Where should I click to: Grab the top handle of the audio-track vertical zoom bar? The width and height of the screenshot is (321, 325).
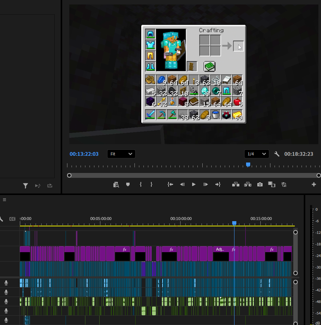[x=296, y=282]
